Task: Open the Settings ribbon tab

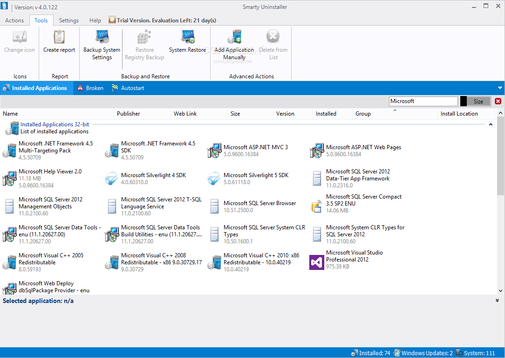Action: (69, 21)
